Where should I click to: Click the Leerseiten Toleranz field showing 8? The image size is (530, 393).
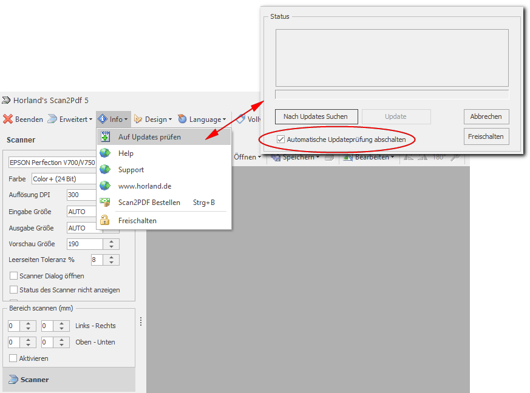(x=97, y=260)
